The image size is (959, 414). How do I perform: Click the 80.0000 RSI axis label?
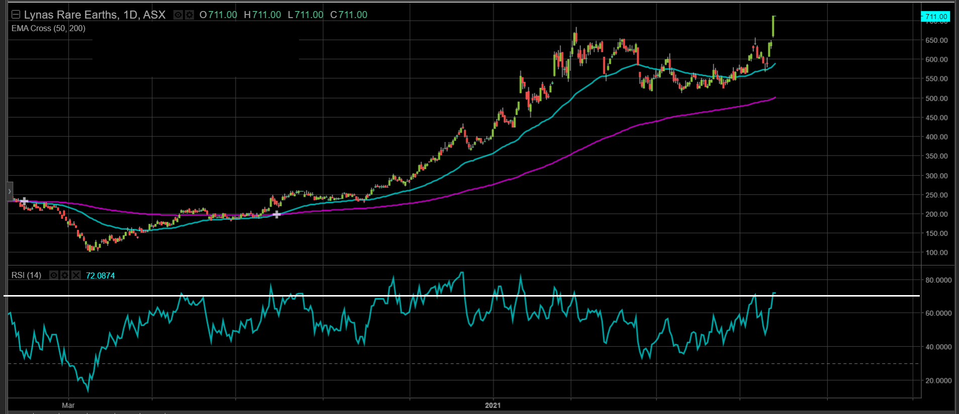(938, 280)
